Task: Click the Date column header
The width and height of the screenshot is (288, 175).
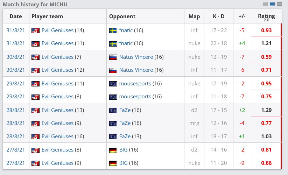Action: coord(16,16)
